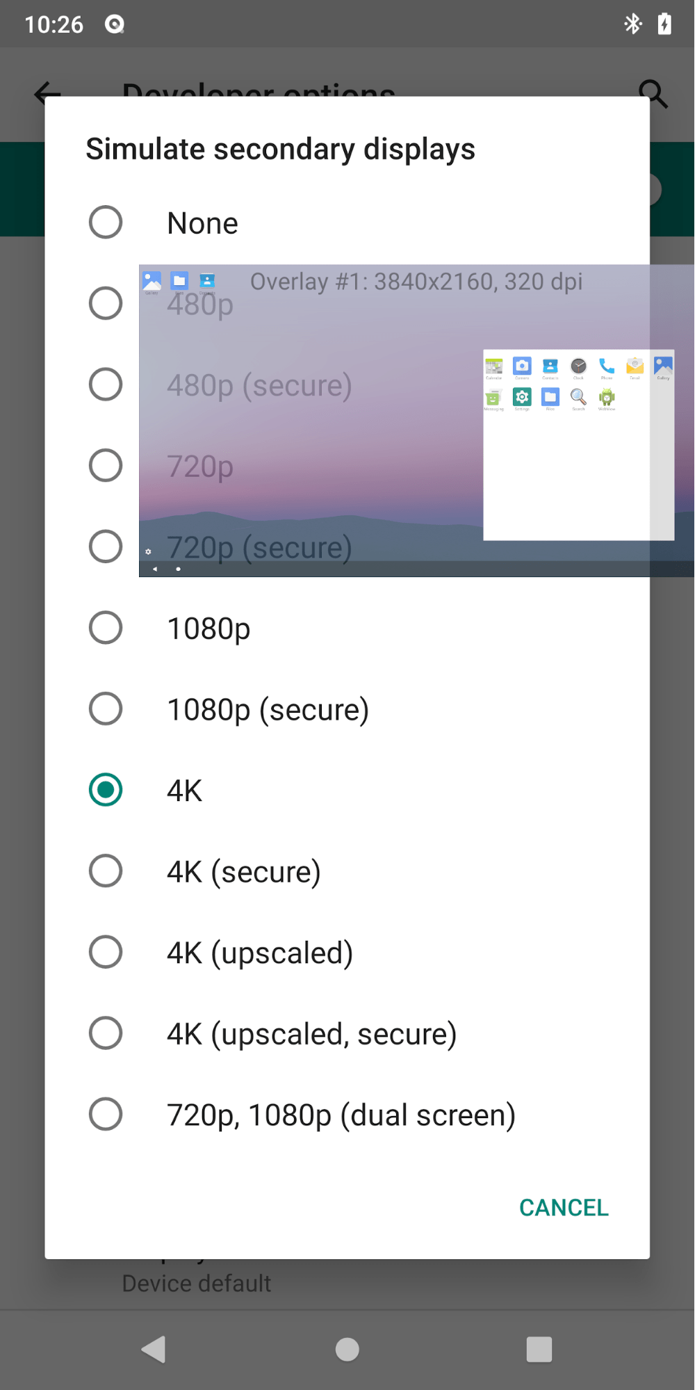The height and width of the screenshot is (1390, 695).
Task: Tap the home button in the navigation bar
Action: click(x=346, y=1349)
